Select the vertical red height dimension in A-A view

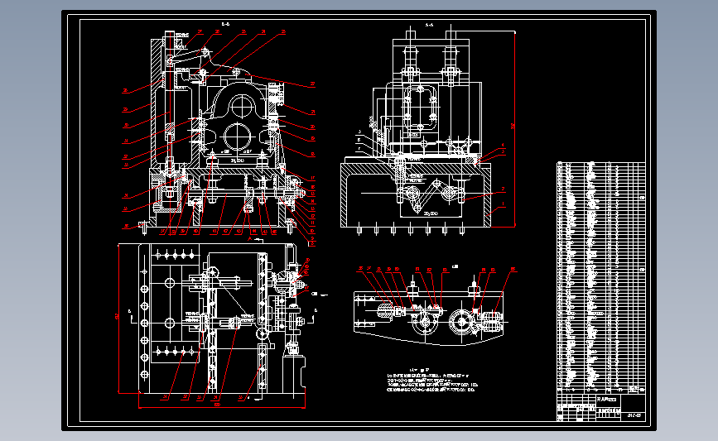[x=514, y=129]
